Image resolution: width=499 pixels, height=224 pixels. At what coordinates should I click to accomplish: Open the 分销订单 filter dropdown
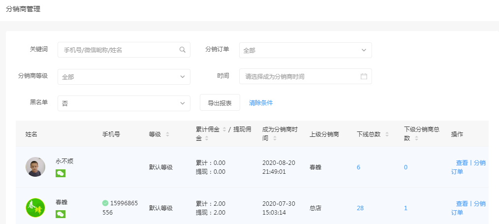point(305,50)
